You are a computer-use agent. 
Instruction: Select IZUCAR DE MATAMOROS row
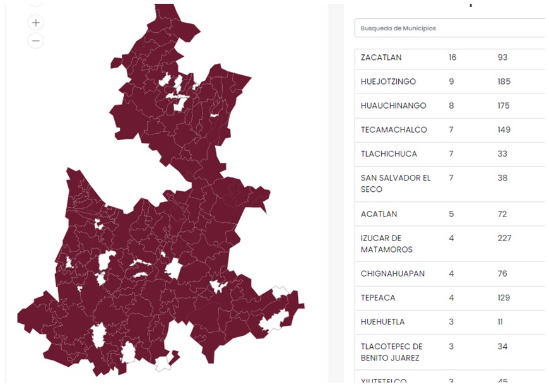coord(386,244)
